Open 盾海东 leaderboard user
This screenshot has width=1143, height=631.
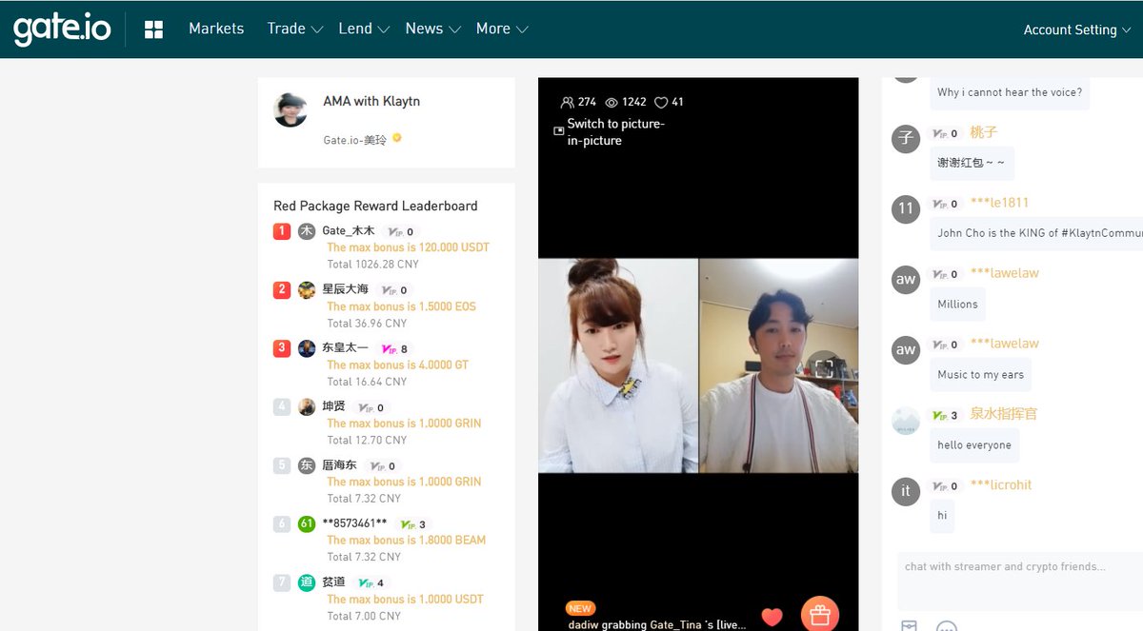(x=340, y=465)
